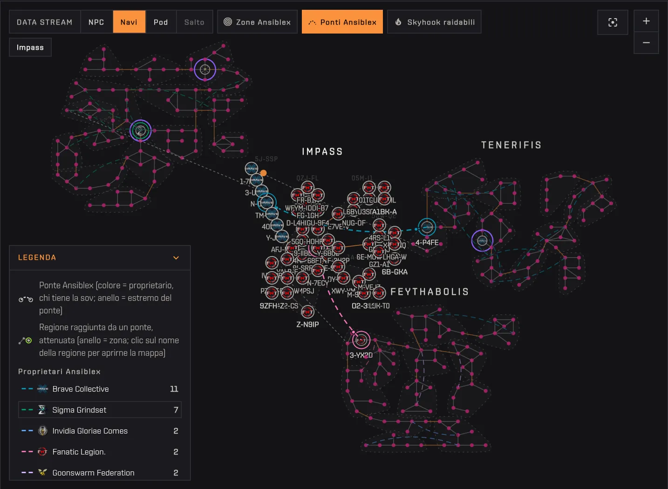Click the Z-N9IP Fanatic Legion node
The width and height of the screenshot is (668, 489).
click(307, 312)
